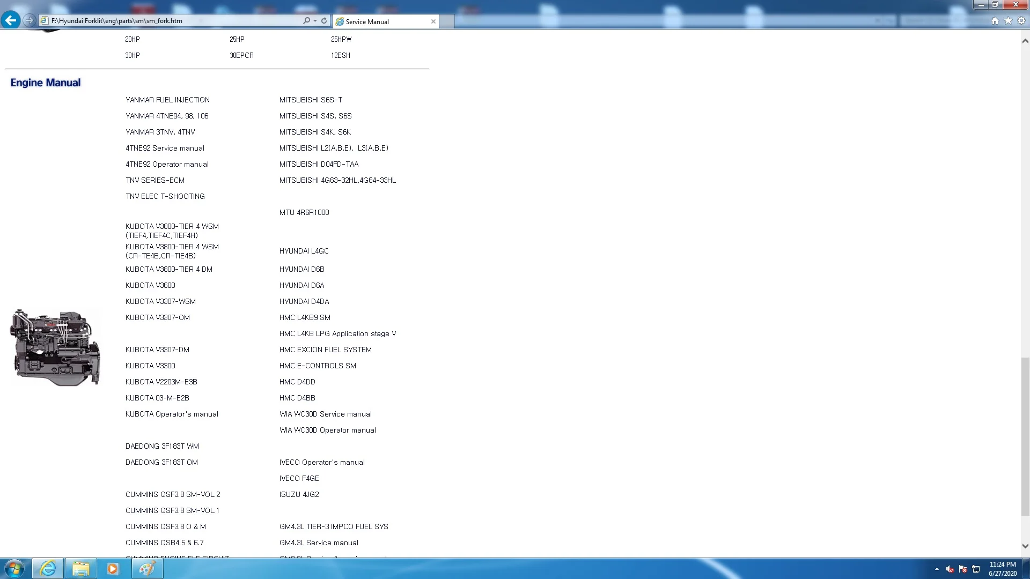The height and width of the screenshot is (579, 1030).
Task: Open the Windows Start menu
Action: pyautogui.click(x=14, y=568)
